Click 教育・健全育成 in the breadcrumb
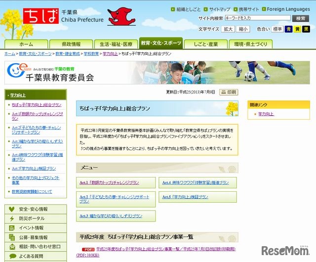 68,54
